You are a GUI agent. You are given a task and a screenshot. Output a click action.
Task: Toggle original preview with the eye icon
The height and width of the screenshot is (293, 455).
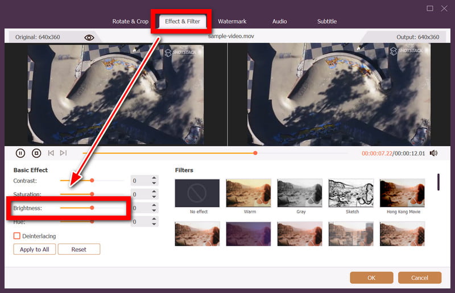click(89, 38)
